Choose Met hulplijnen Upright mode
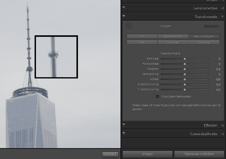226x159 pixels. pyautogui.click(x=204, y=37)
